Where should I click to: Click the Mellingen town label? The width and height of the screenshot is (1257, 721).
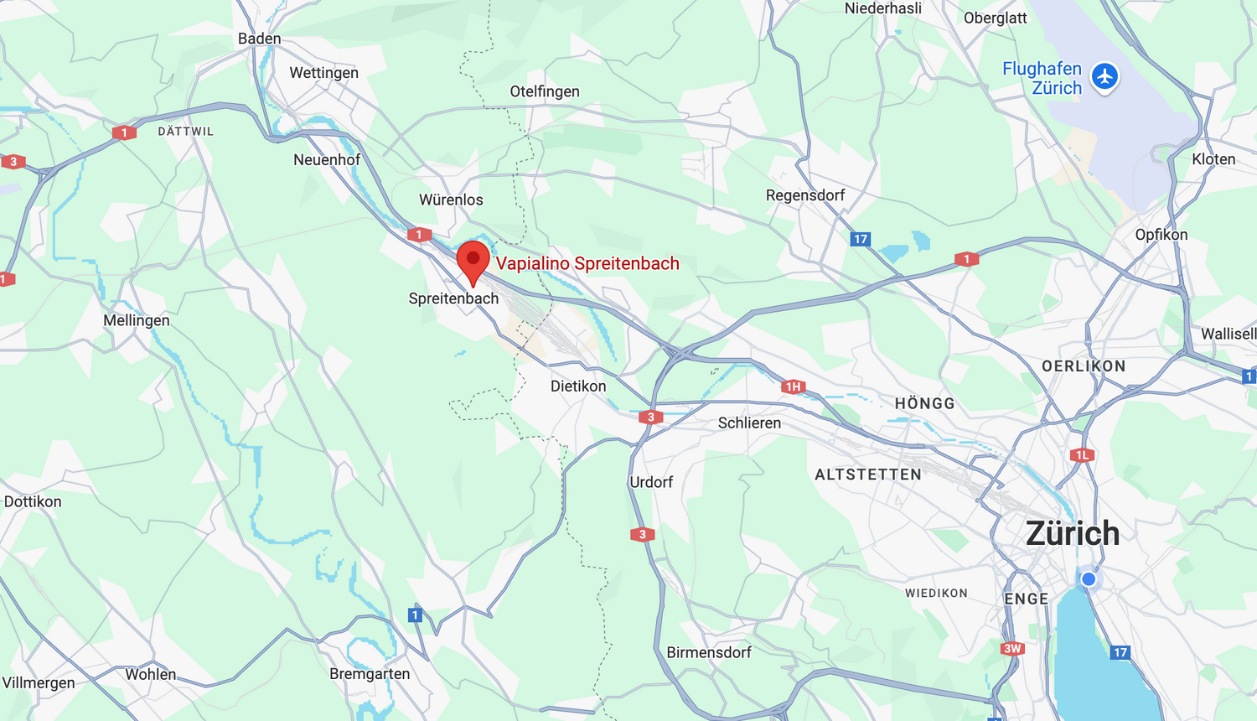[x=137, y=320]
